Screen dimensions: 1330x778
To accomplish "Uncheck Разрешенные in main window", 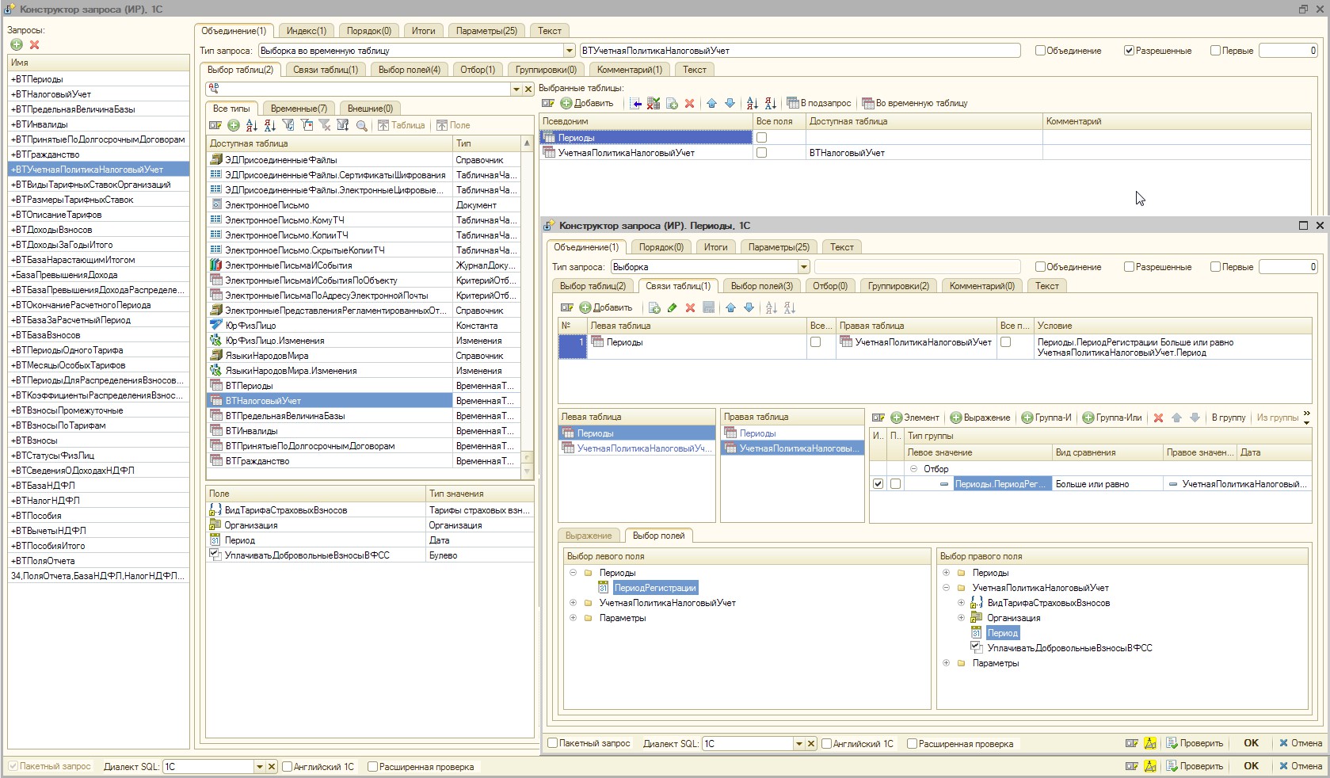I will (1129, 51).
